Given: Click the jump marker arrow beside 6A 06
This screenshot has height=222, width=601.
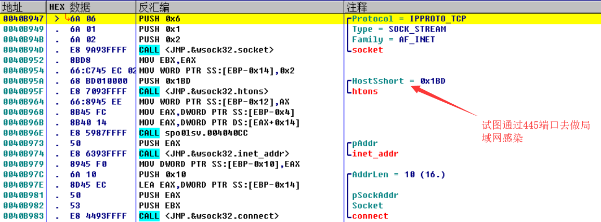Looking at the screenshot, I should click(x=67, y=18).
